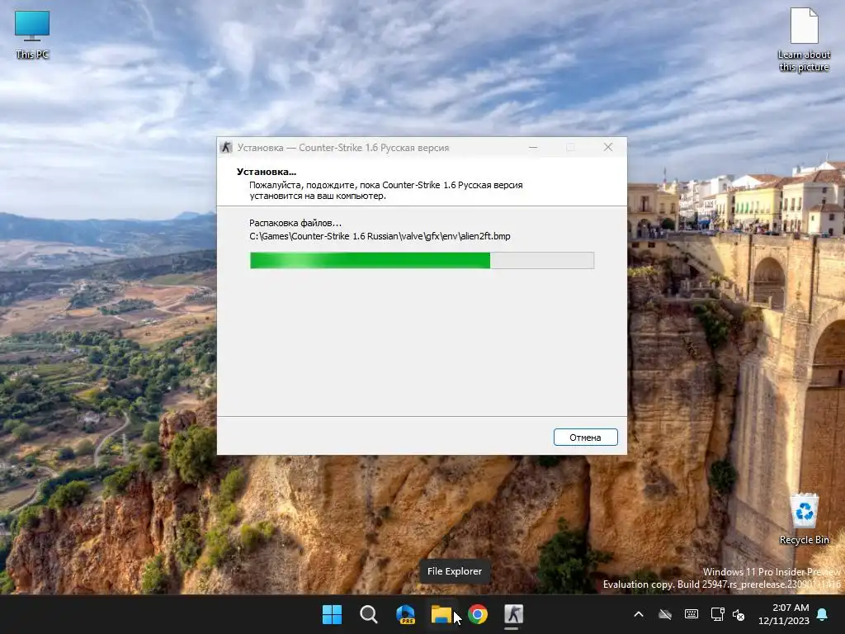Cancel installation with the Отмена button

tap(585, 438)
